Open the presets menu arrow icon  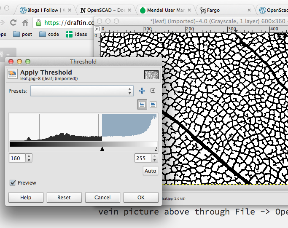click(153, 91)
